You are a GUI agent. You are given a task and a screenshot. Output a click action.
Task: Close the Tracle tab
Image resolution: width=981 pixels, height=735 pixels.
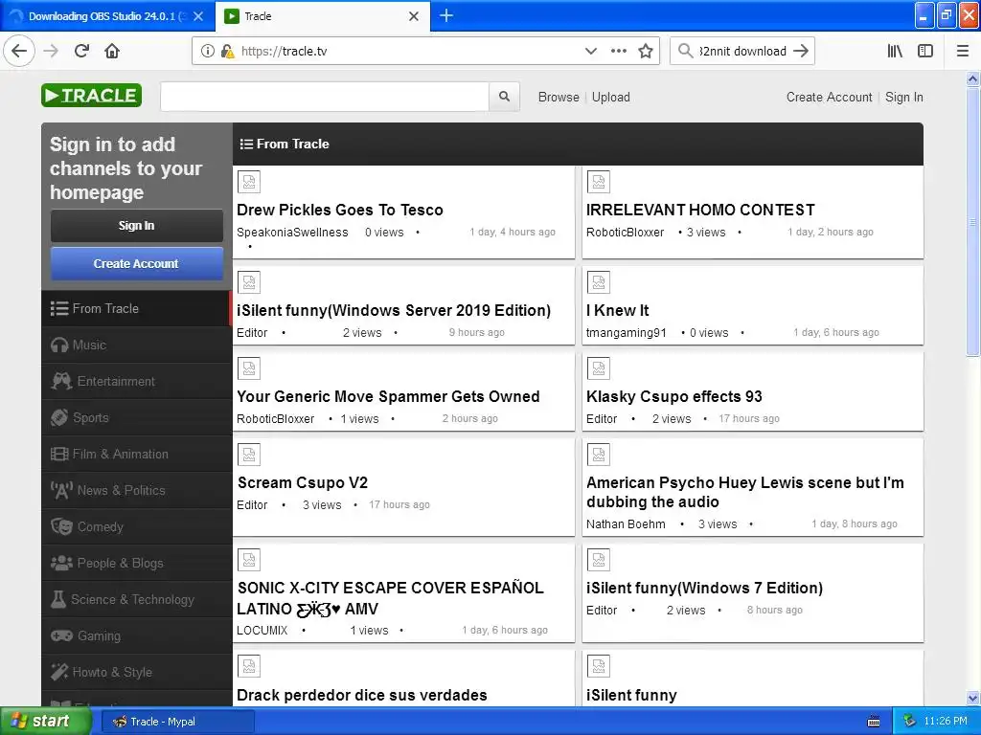pyautogui.click(x=414, y=16)
